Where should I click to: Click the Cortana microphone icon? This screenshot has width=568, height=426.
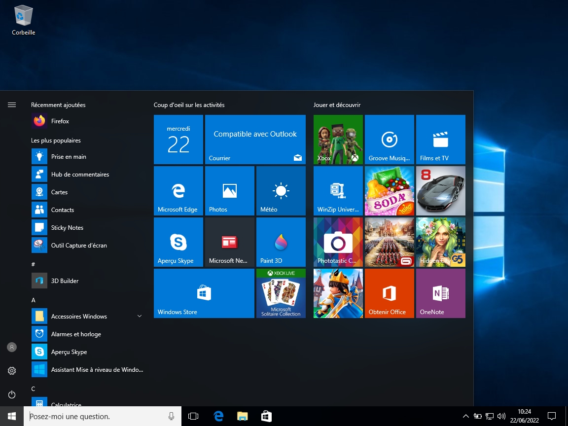[x=172, y=416]
